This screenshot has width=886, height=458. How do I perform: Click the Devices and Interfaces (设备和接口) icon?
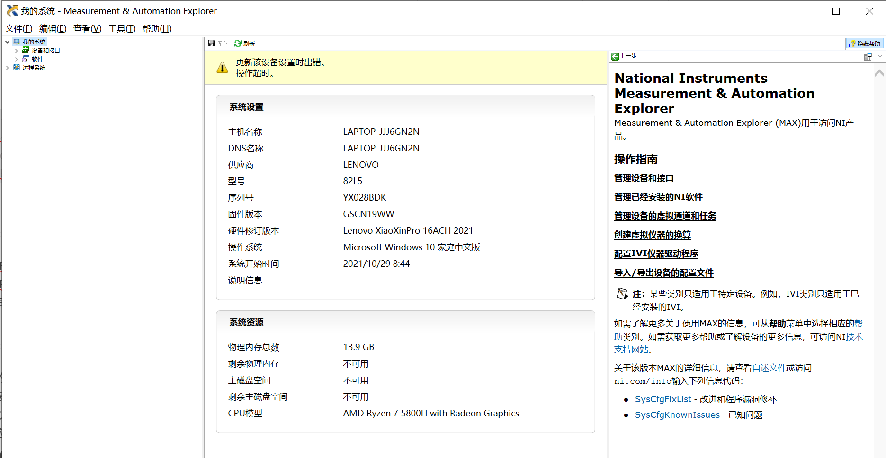26,50
